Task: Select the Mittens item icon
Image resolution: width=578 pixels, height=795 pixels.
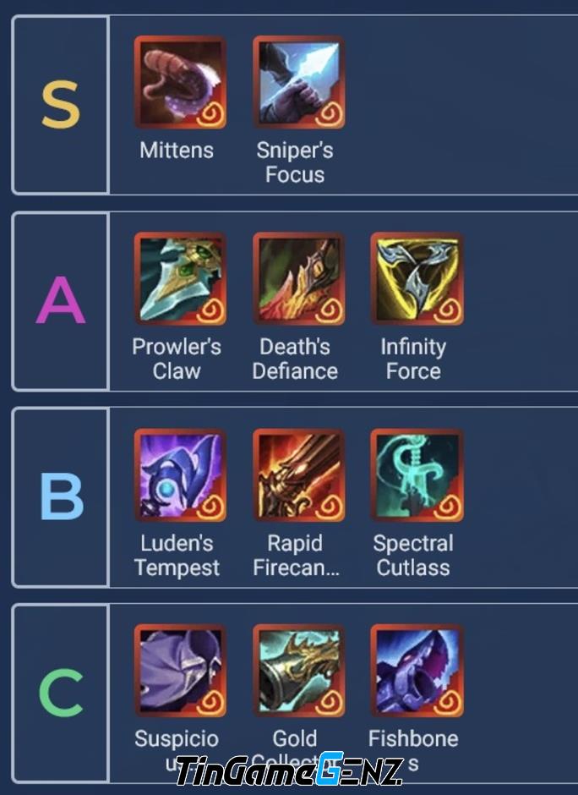Action: tap(180, 82)
